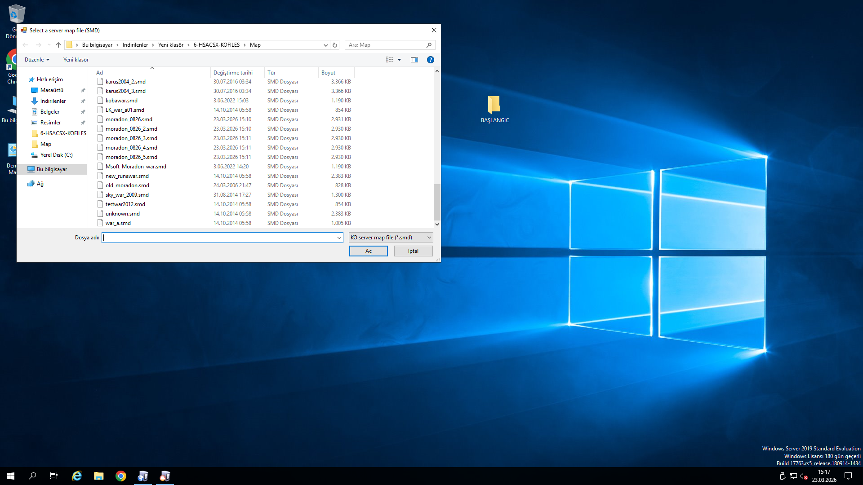Click the file list vertical scrollbar thumb
The height and width of the screenshot is (485, 863).
[x=437, y=202]
